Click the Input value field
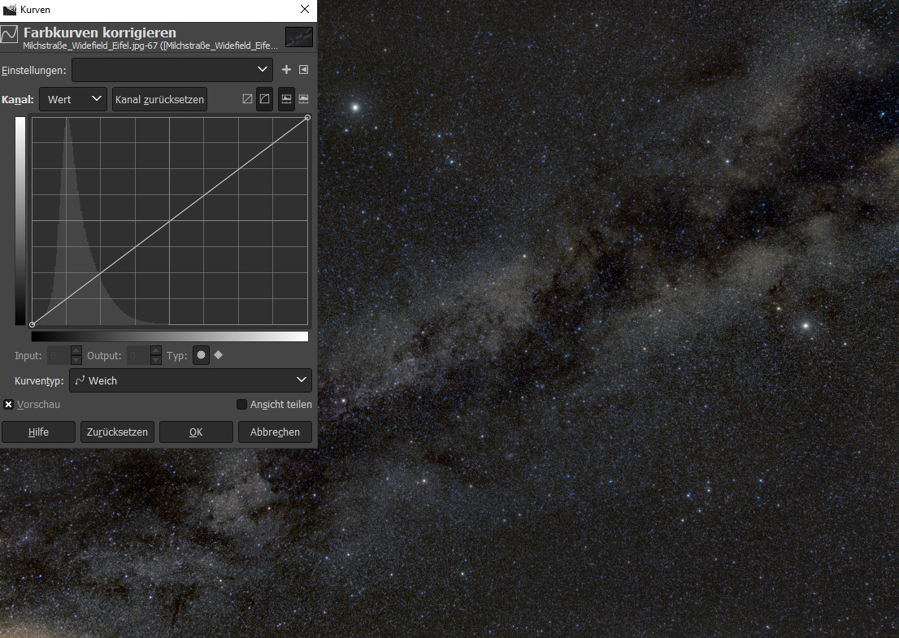 (59, 355)
